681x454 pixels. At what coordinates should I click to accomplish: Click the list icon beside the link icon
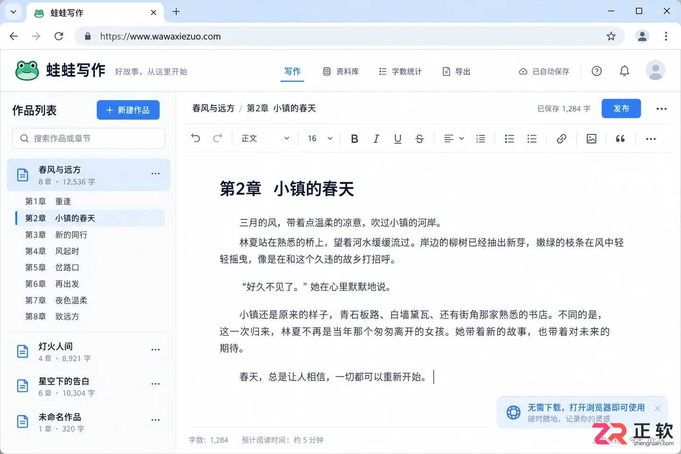(x=532, y=139)
